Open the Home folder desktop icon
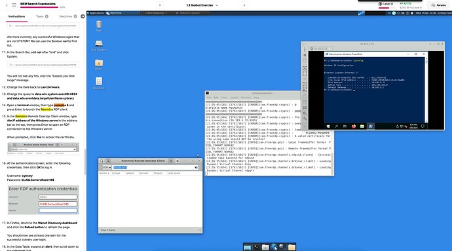 click(98, 64)
